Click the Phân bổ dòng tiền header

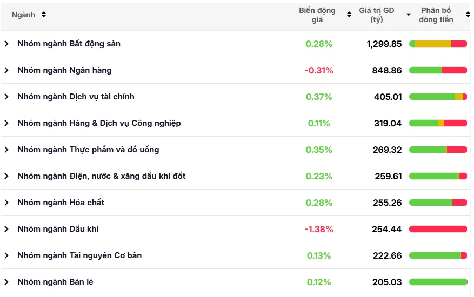click(x=436, y=15)
